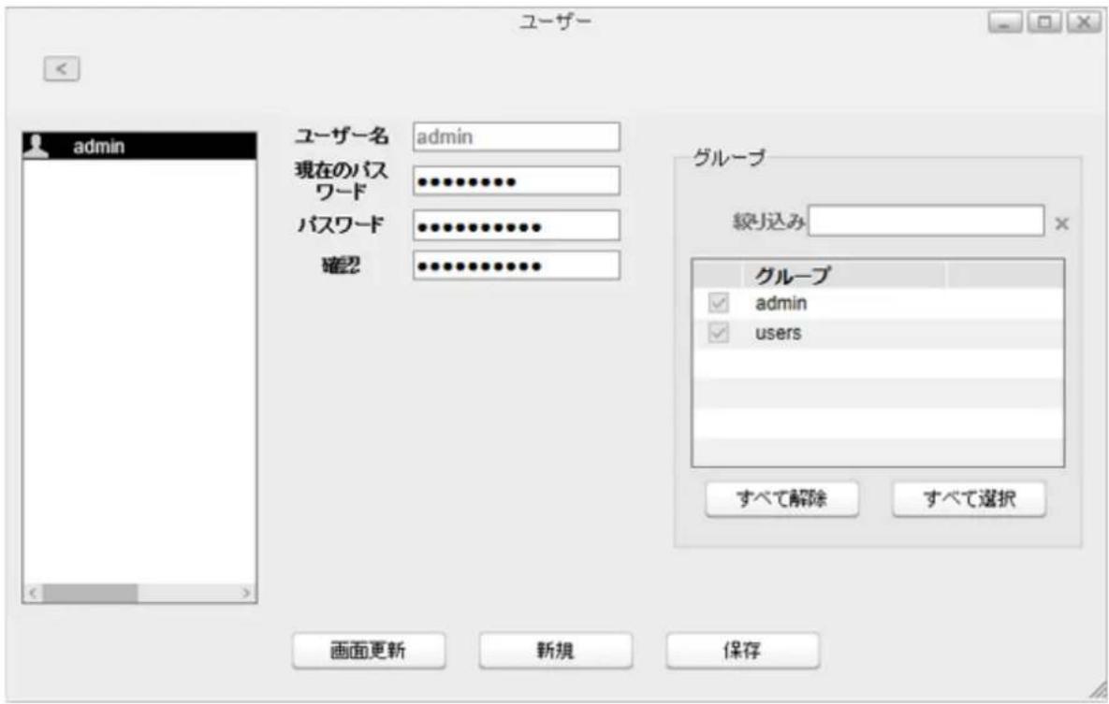Select admin in the user list

[x=139, y=146]
